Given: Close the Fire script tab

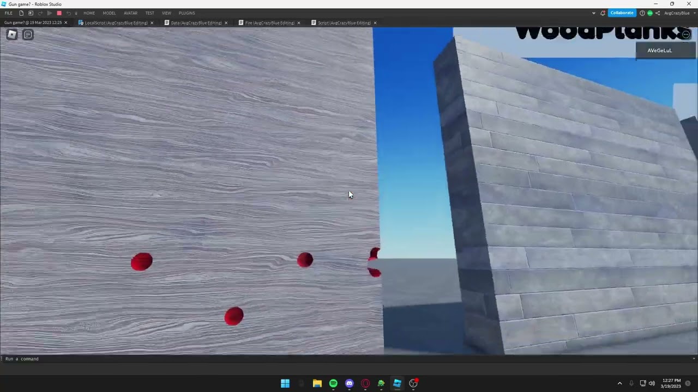Looking at the screenshot, I should pos(298,23).
